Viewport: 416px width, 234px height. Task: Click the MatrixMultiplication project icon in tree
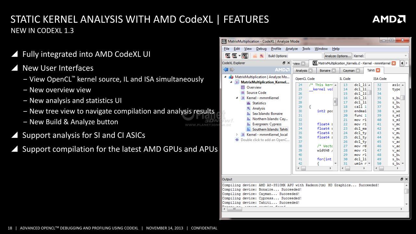pos(231,77)
